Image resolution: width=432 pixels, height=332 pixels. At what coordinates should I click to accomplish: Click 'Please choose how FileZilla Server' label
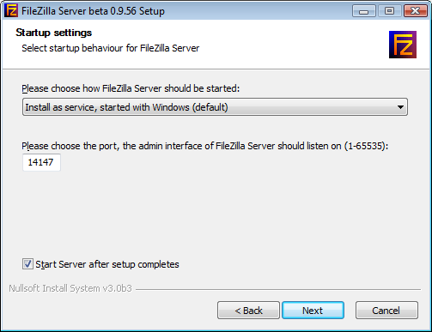(131, 88)
